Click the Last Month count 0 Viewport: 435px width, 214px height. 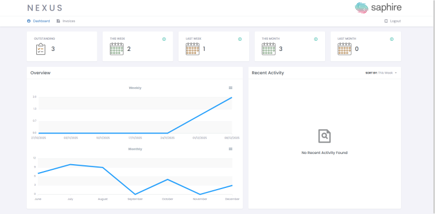357,49
